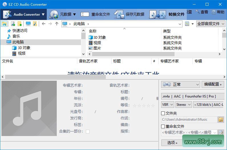The width and height of the screenshot is (227, 150).
Task: Click 此电脑 in the address bar
Action: [x=79, y=24]
